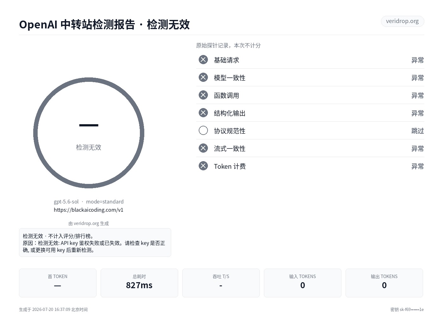Click the X icon beside 流式一致性
Viewport: 443px width, 316px height.
pos(203,148)
